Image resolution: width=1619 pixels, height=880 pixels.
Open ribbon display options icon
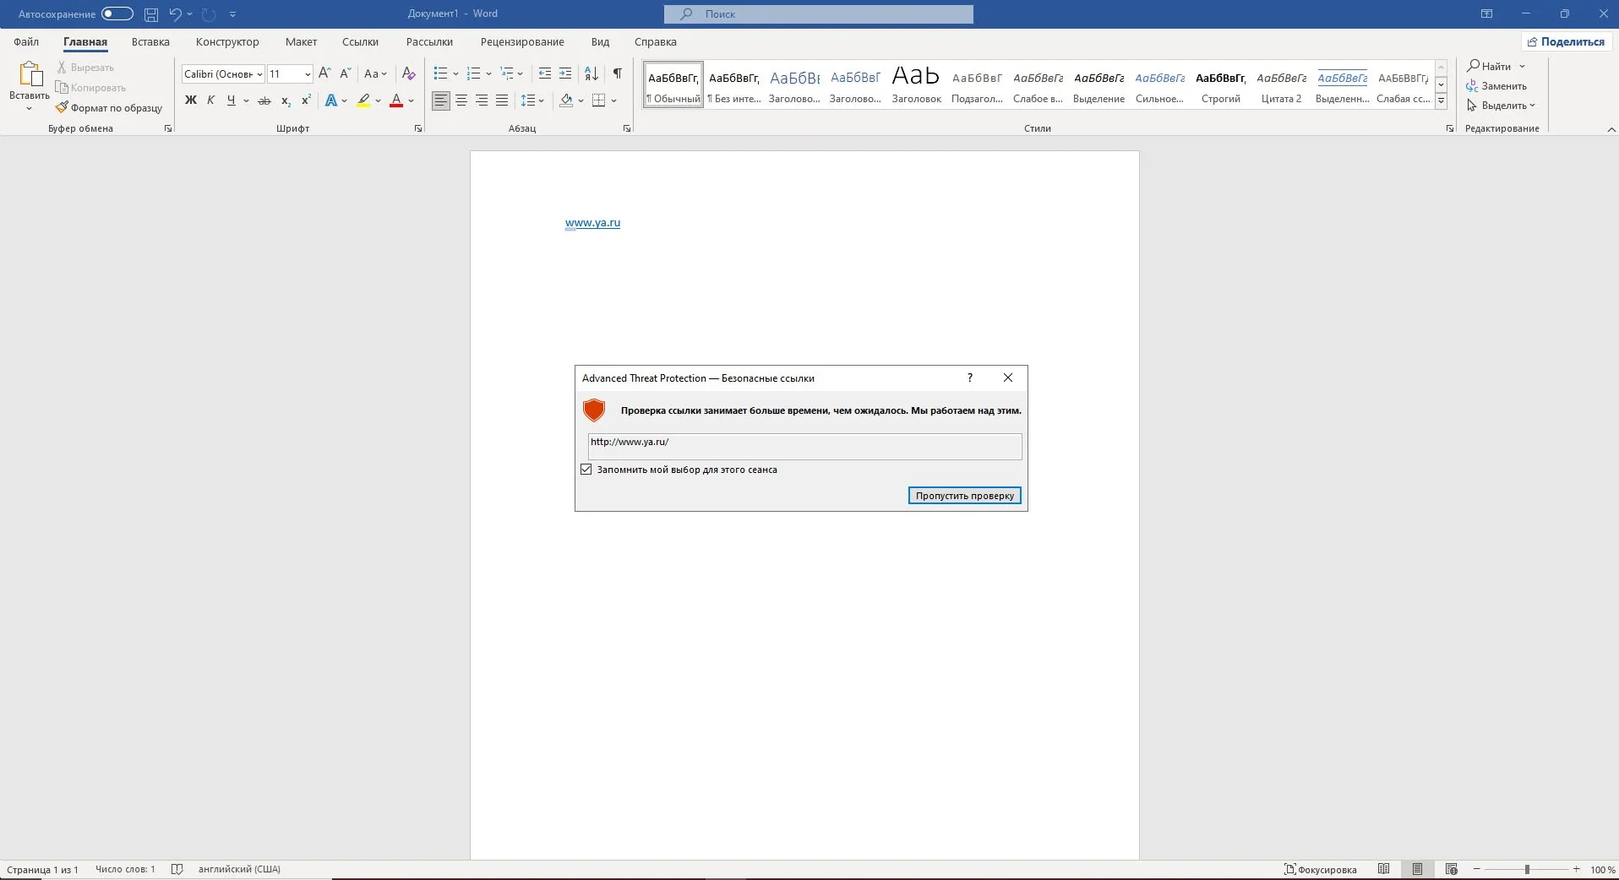(x=1486, y=14)
